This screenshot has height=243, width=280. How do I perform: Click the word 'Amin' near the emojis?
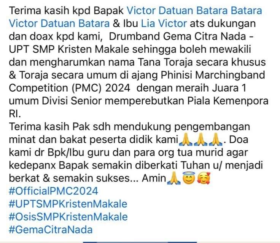coord(154,178)
